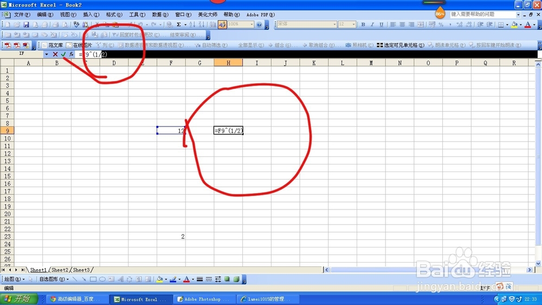Click the 在线图片 button
Screen dimensions: 542x305
[x=79, y=46]
